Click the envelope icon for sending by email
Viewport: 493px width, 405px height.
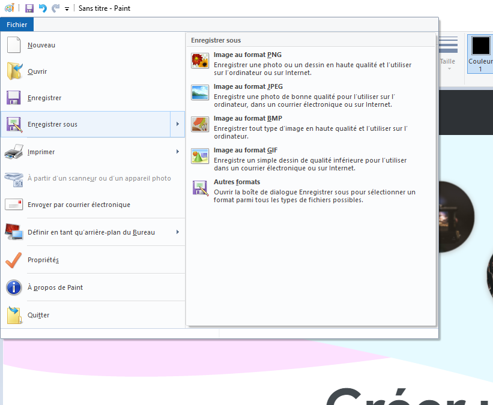[x=14, y=205]
